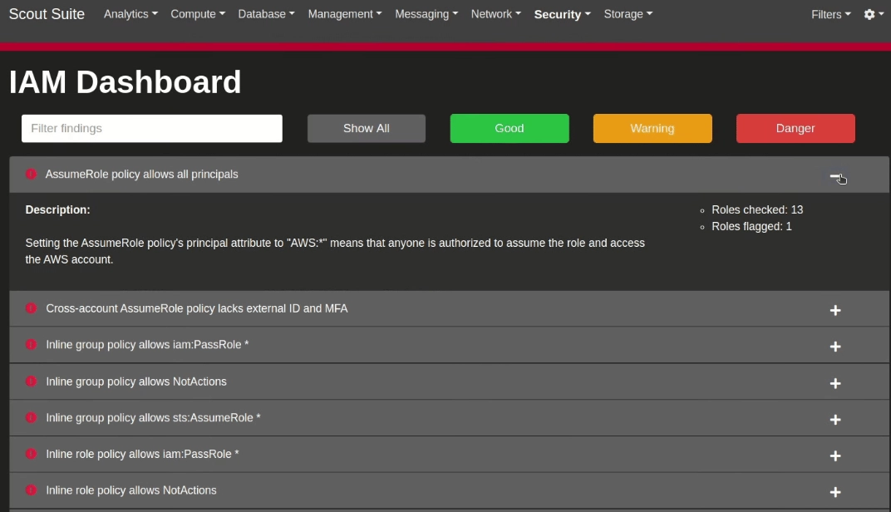This screenshot has height=512, width=891.
Task: Expand Inline role policy allows NotActions finding
Action: point(834,492)
